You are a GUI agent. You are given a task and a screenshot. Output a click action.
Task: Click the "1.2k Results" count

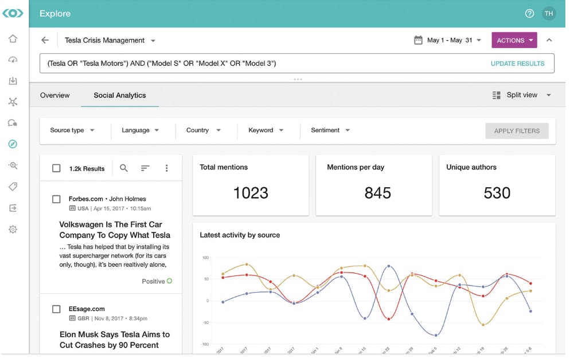coord(87,169)
